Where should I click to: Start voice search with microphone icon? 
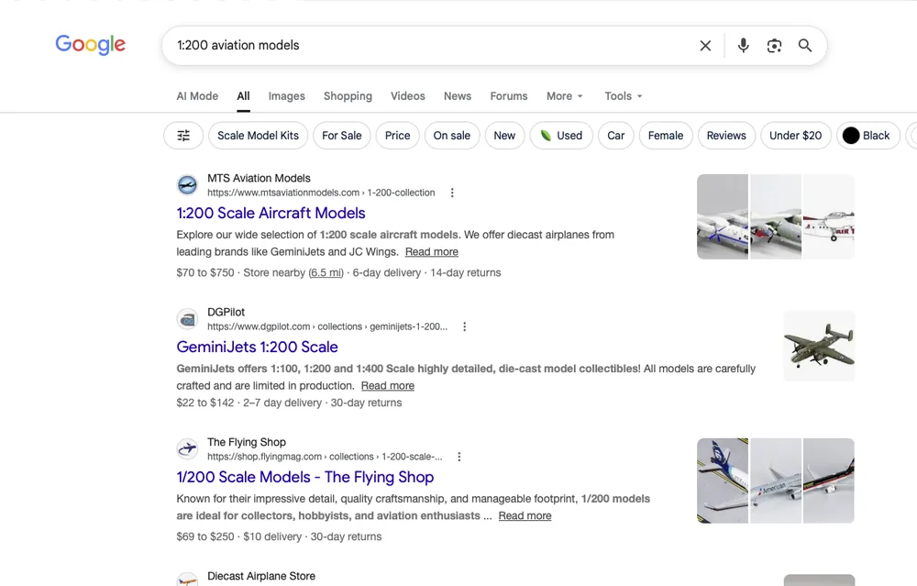[744, 46]
